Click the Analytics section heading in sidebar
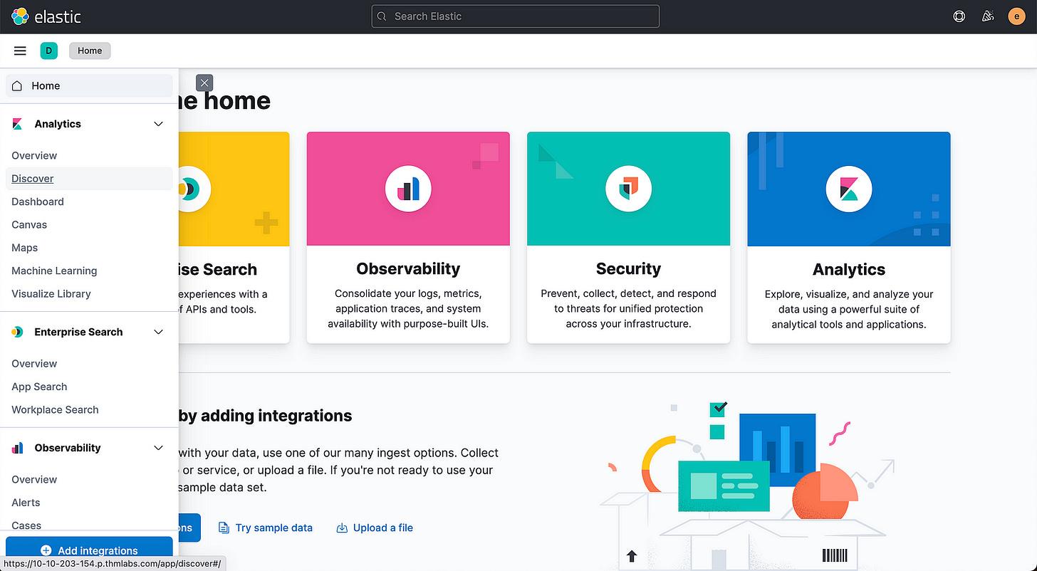The height and width of the screenshot is (571, 1037). tap(58, 124)
